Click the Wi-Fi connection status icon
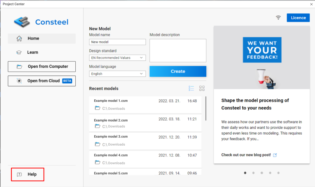This screenshot has width=315, height=187. tap(278, 18)
